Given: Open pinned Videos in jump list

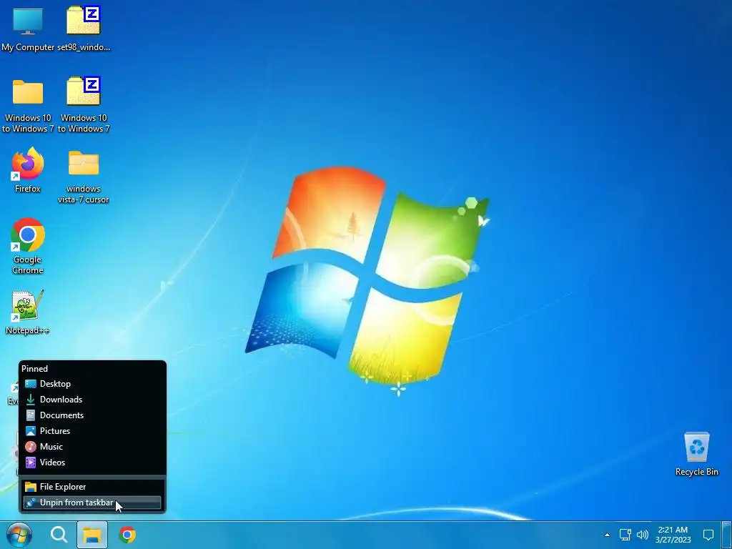Looking at the screenshot, I should click(92, 463).
